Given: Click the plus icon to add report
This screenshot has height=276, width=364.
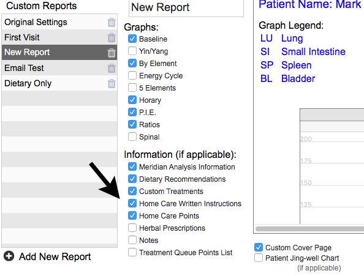Looking at the screenshot, I should pos(9,256).
